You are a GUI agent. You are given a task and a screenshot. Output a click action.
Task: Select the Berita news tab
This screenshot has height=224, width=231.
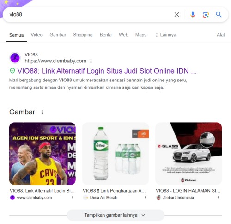(x=106, y=35)
